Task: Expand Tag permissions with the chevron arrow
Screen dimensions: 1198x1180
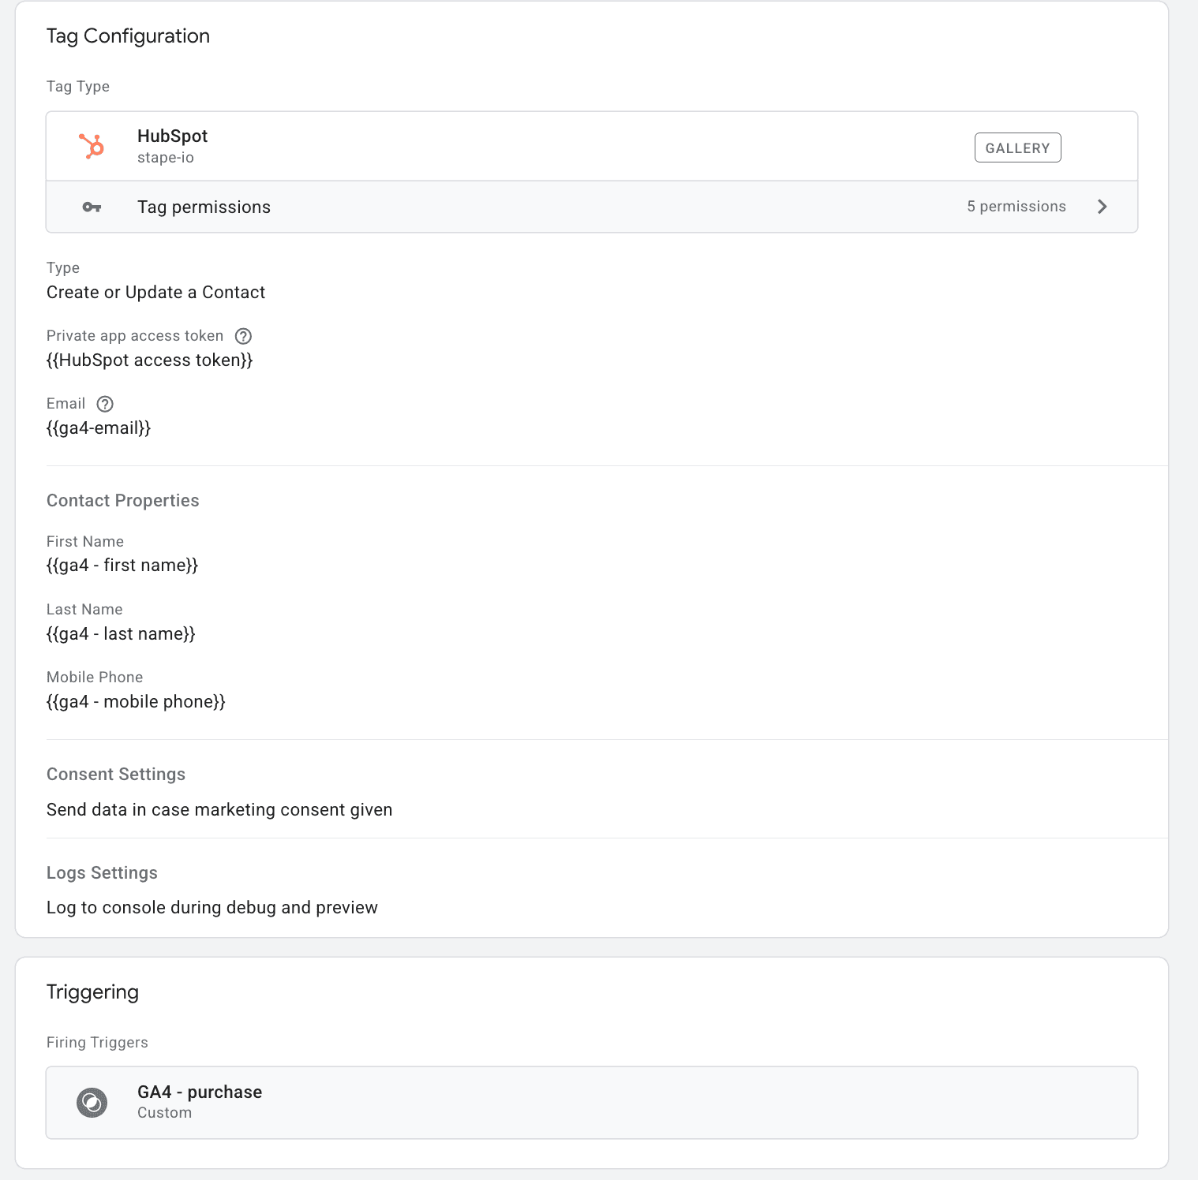Action: (x=1103, y=206)
